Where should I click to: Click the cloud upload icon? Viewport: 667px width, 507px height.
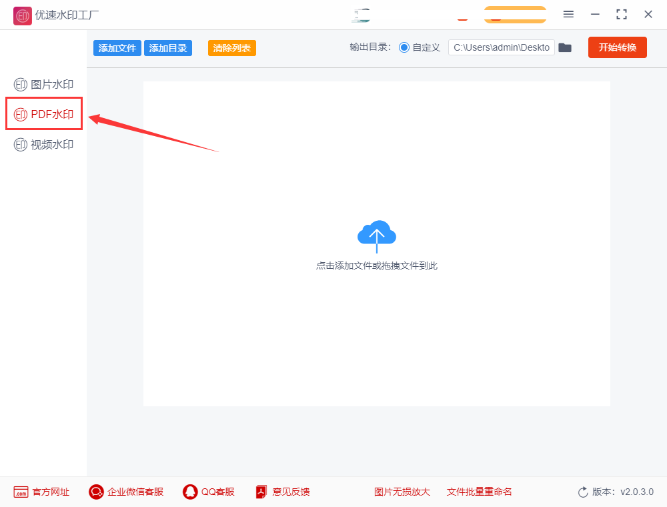pos(376,236)
